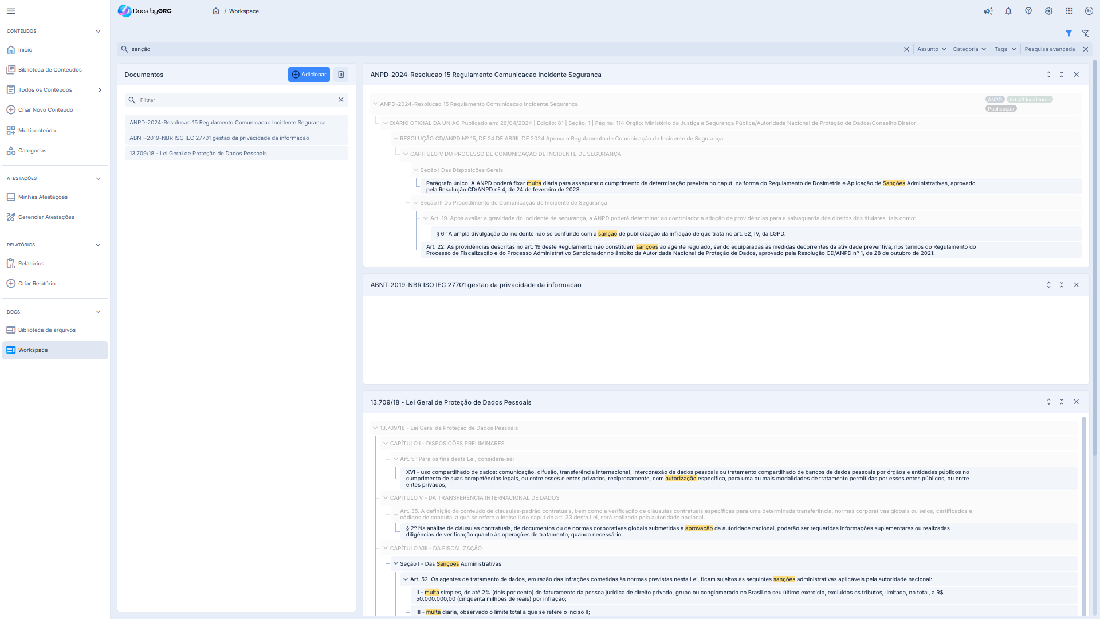Open the Assunto dropdown
The height and width of the screenshot is (619, 1100).
coord(931,49)
